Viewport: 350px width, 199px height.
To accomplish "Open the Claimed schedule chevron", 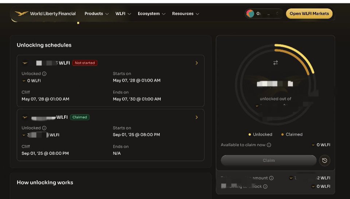I will [197, 117].
